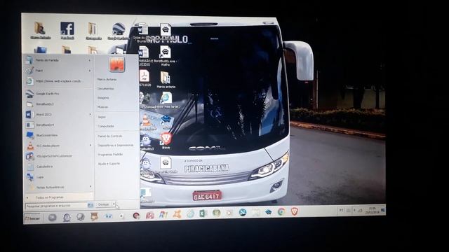Click the purple gorilla icon on taskbar
This screenshot has height=252, width=449.
pos(67,218)
